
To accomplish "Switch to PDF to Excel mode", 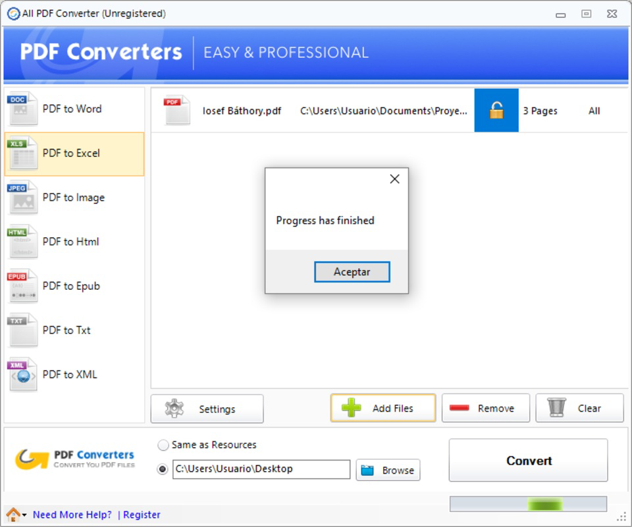I will (x=74, y=153).
